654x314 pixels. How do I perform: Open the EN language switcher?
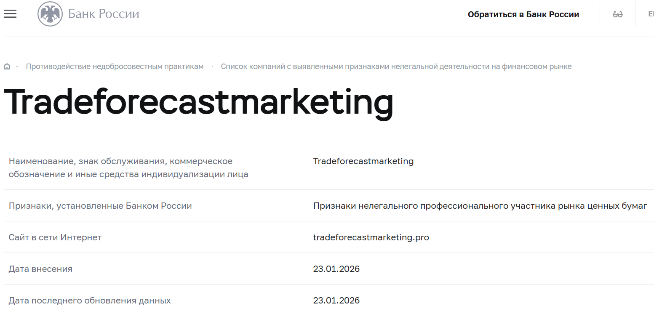point(651,13)
